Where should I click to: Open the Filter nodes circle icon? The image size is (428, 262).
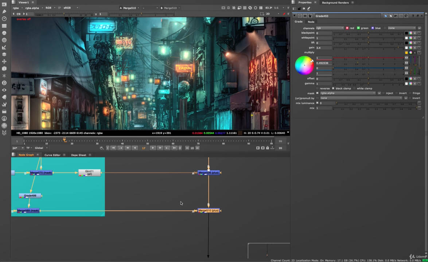click(x=4, y=40)
